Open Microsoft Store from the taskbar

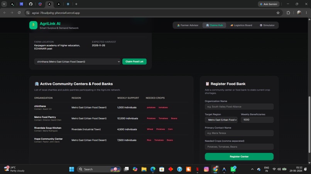pos(162,169)
